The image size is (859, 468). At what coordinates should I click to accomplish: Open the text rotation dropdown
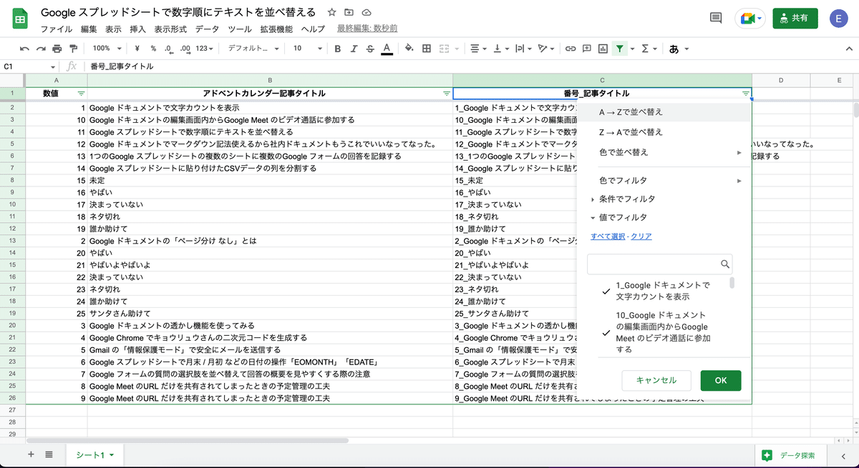pos(545,49)
